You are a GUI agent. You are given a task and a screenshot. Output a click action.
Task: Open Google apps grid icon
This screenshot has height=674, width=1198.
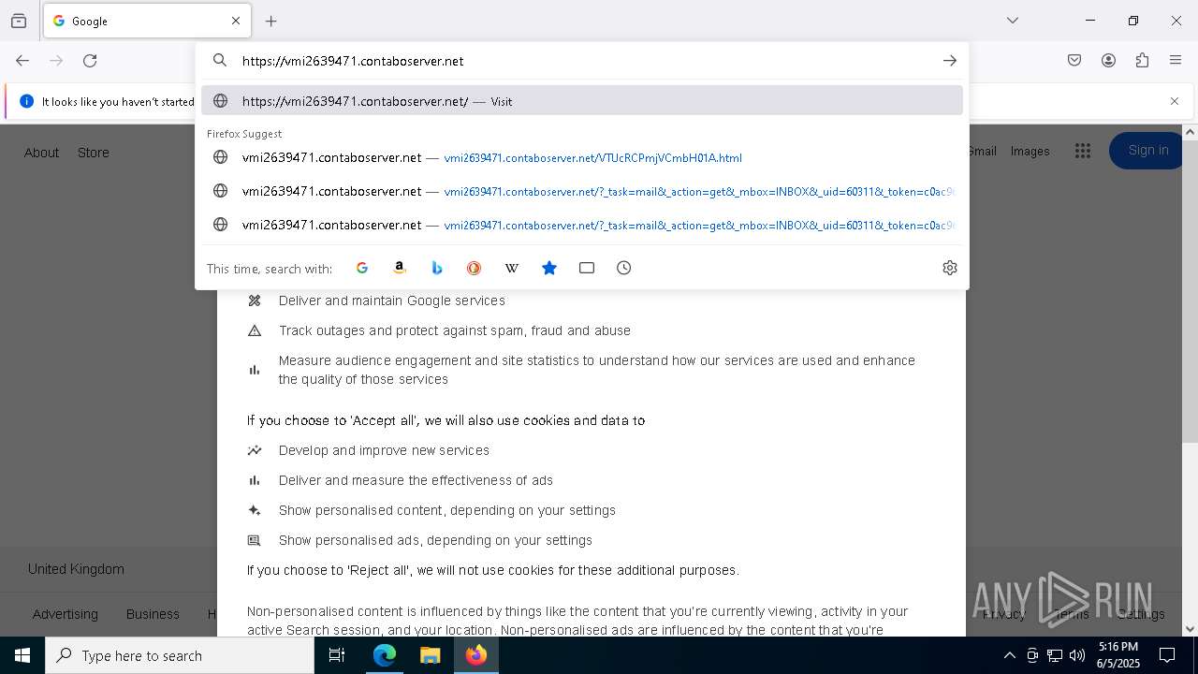(1083, 151)
